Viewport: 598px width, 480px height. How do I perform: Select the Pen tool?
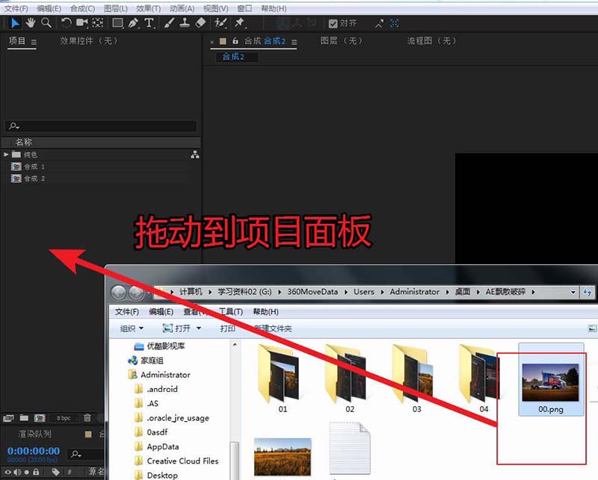[x=133, y=23]
